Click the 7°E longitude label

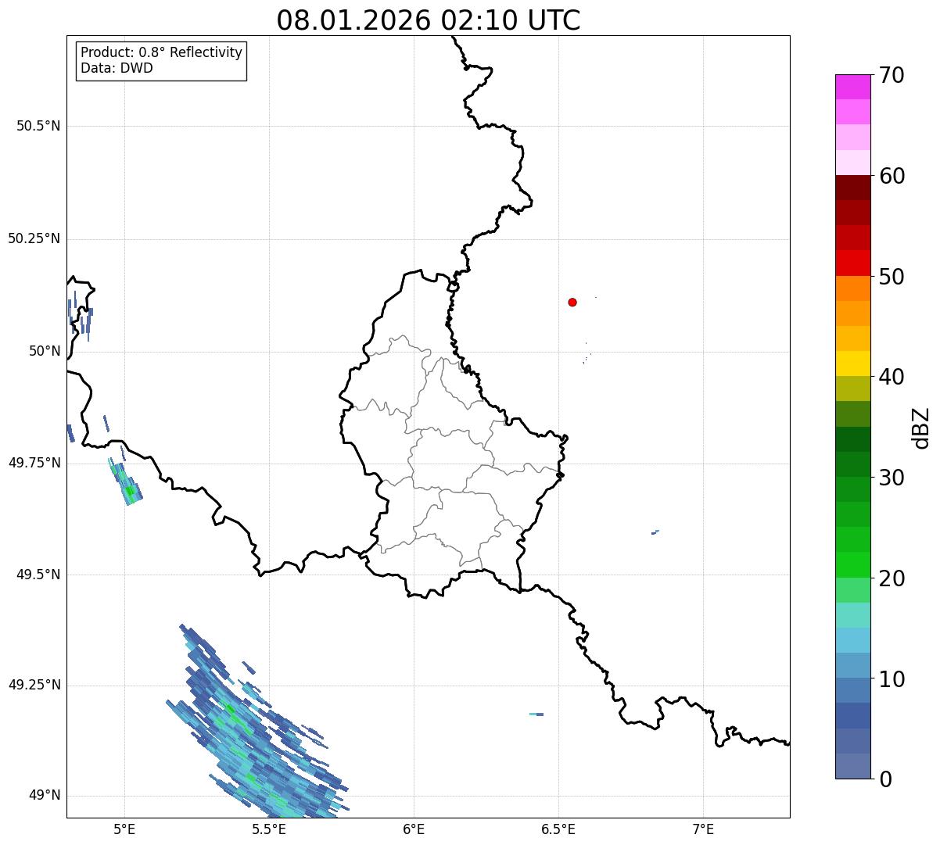click(x=703, y=829)
